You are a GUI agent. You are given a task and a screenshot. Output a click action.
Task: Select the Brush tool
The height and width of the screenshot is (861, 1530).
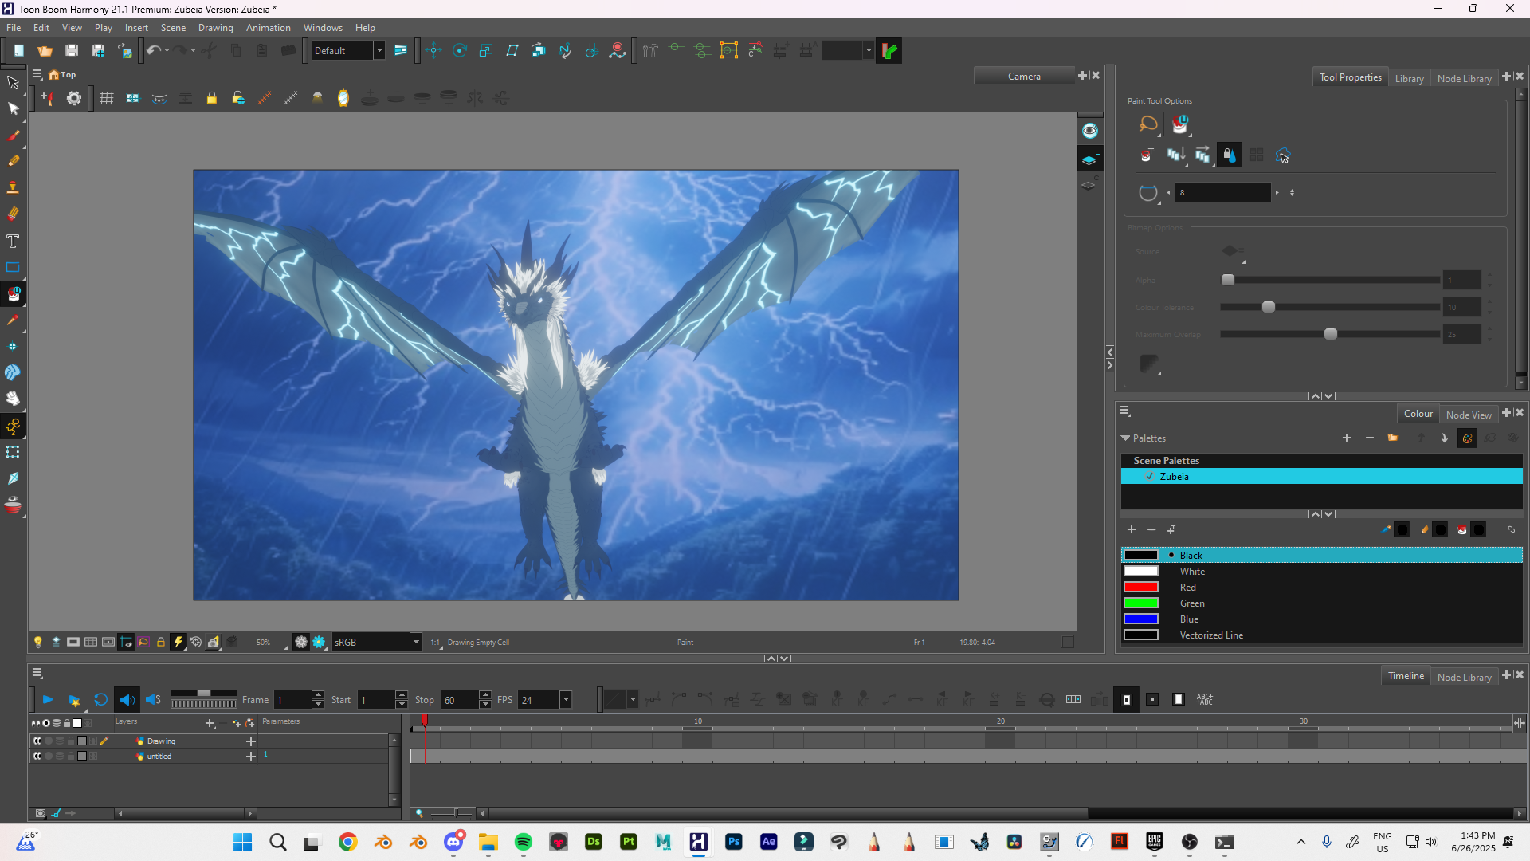point(13,135)
